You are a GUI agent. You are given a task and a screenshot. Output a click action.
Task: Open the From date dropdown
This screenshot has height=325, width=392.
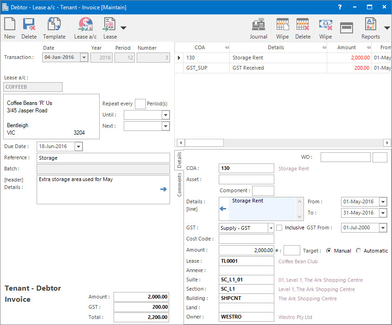[383, 201]
